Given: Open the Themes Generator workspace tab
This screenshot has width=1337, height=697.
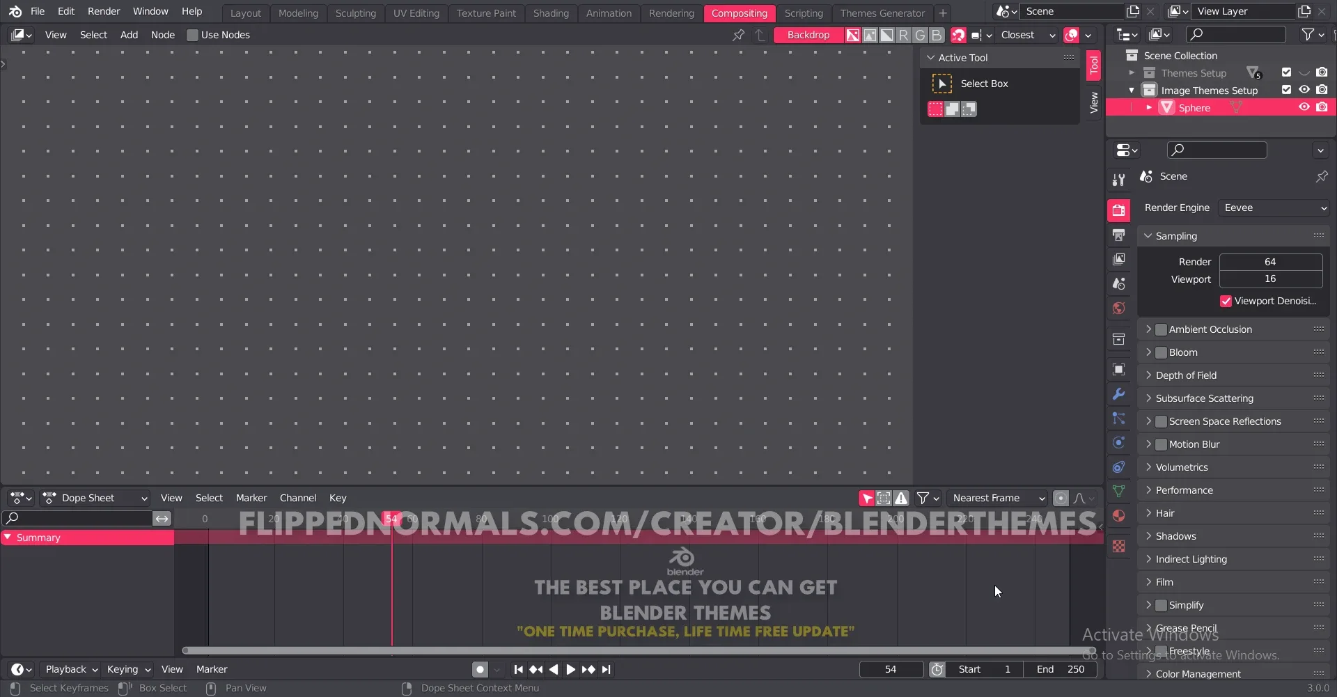Looking at the screenshot, I should click(x=882, y=13).
